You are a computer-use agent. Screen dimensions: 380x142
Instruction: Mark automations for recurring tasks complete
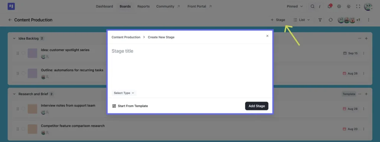tap(23, 73)
